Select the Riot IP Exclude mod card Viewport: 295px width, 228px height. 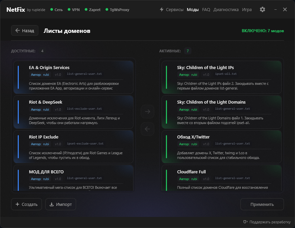[x=73, y=147]
